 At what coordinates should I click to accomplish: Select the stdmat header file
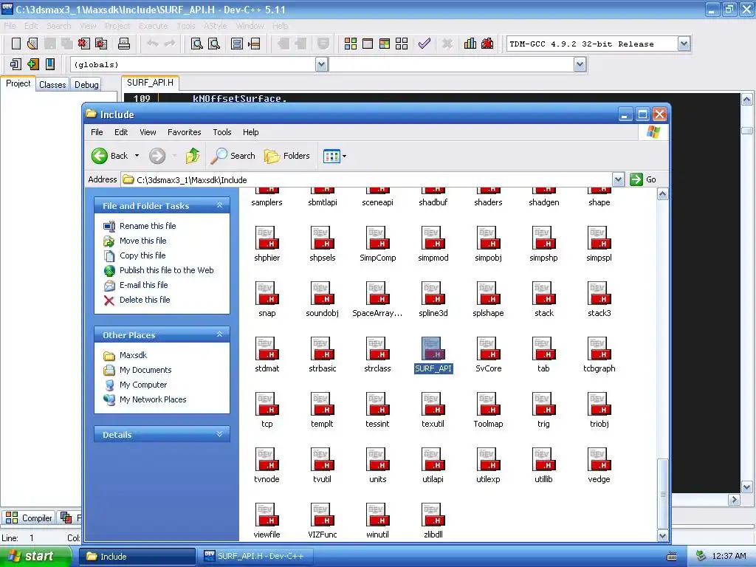pos(267,355)
